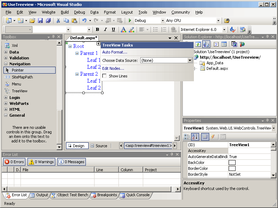Click the Edit Nodes link
The image size is (278, 208).
click(113, 68)
